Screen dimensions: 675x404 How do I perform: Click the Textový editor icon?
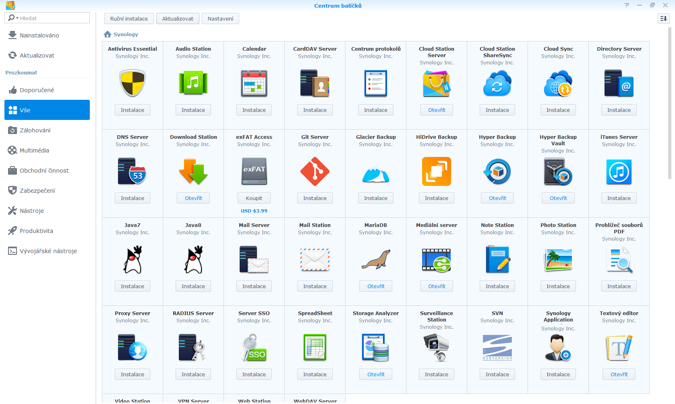[619, 348]
